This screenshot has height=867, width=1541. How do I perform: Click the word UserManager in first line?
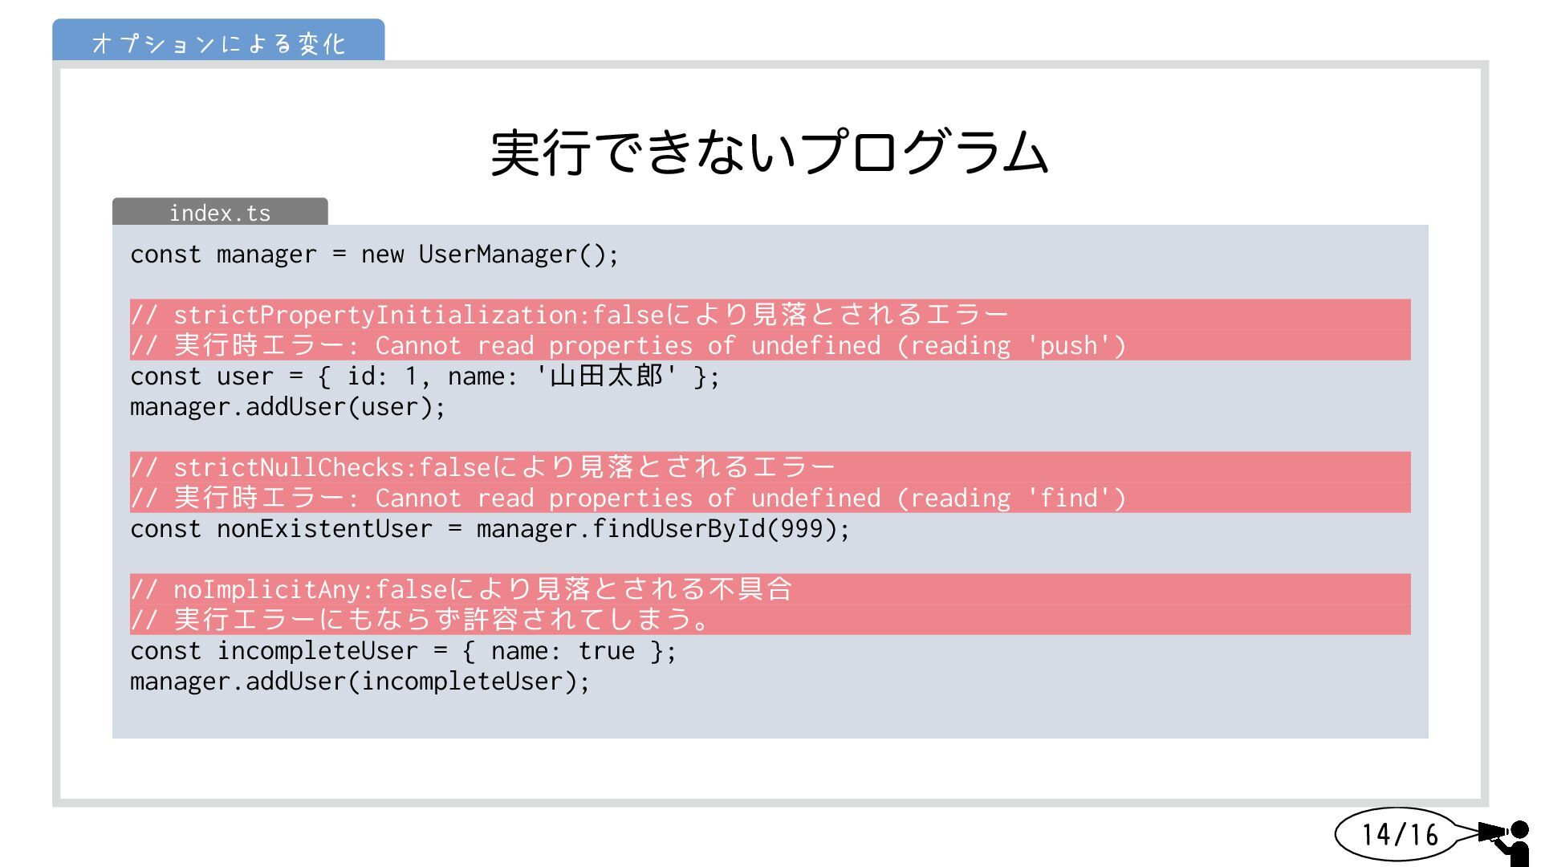click(498, 254)
